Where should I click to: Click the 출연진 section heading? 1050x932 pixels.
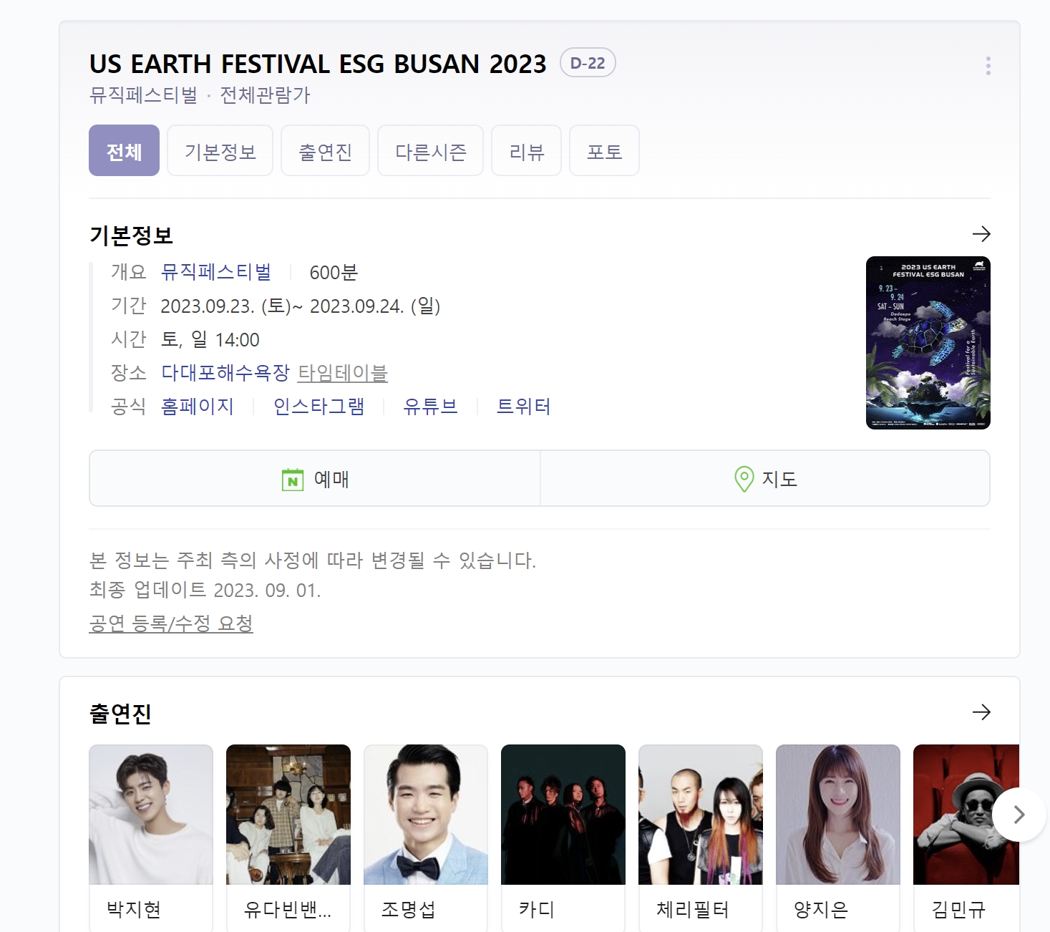(120, 714)
